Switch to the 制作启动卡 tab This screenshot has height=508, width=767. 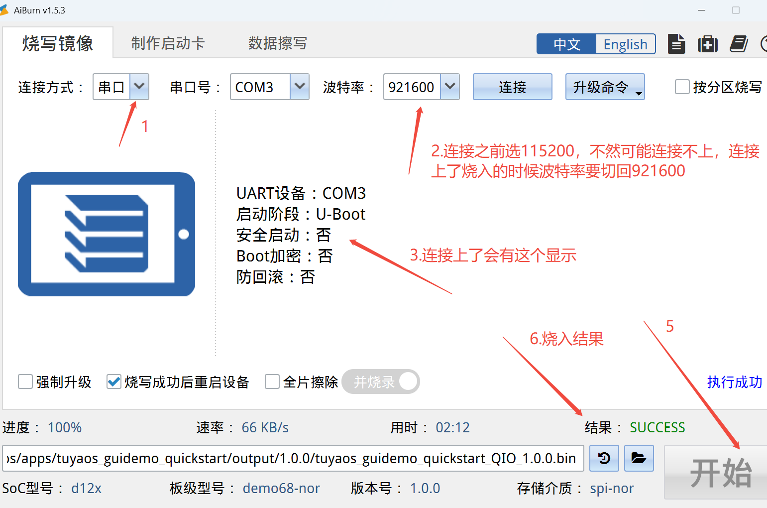pos(168,43)
